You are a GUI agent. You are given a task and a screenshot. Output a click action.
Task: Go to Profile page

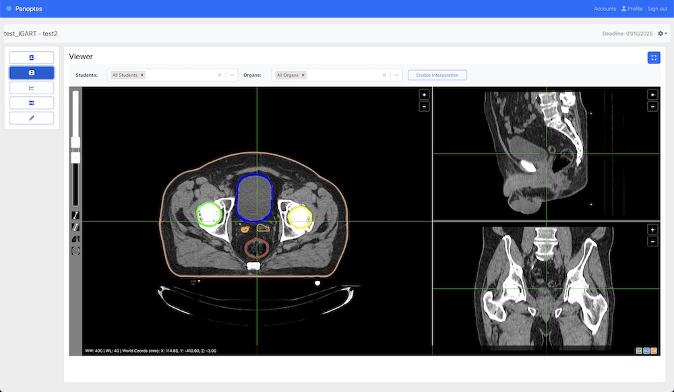pyautogui.click(x=632, y=9)
